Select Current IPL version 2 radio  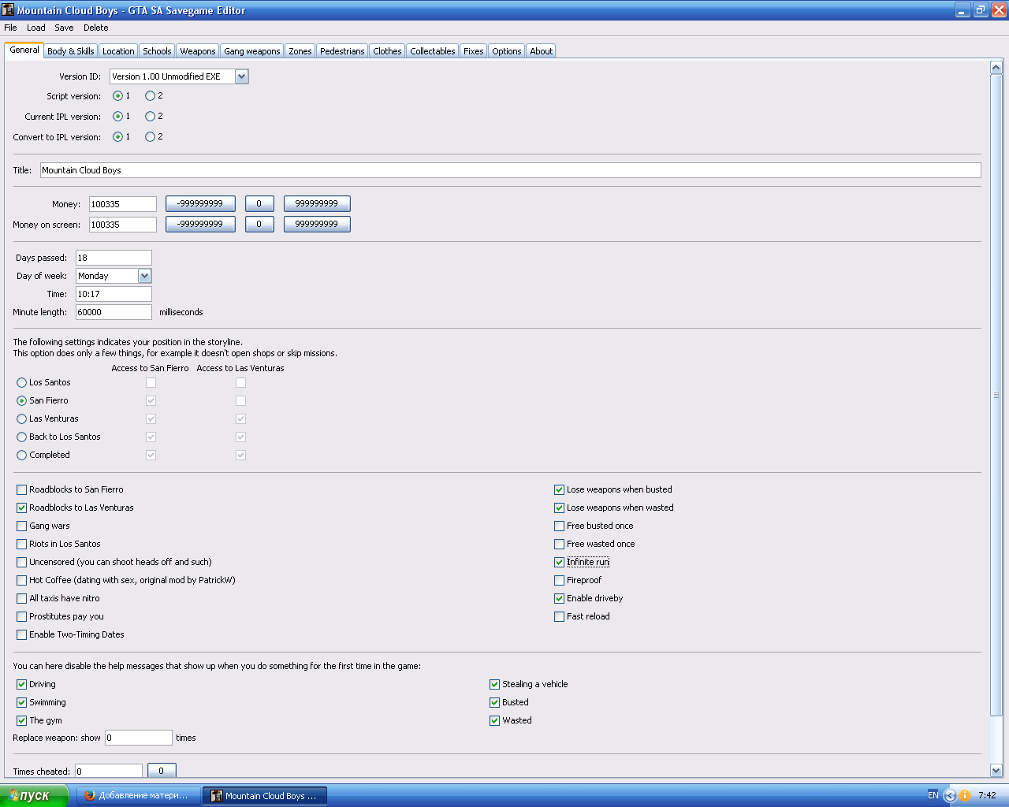click(x=150, y=117)
